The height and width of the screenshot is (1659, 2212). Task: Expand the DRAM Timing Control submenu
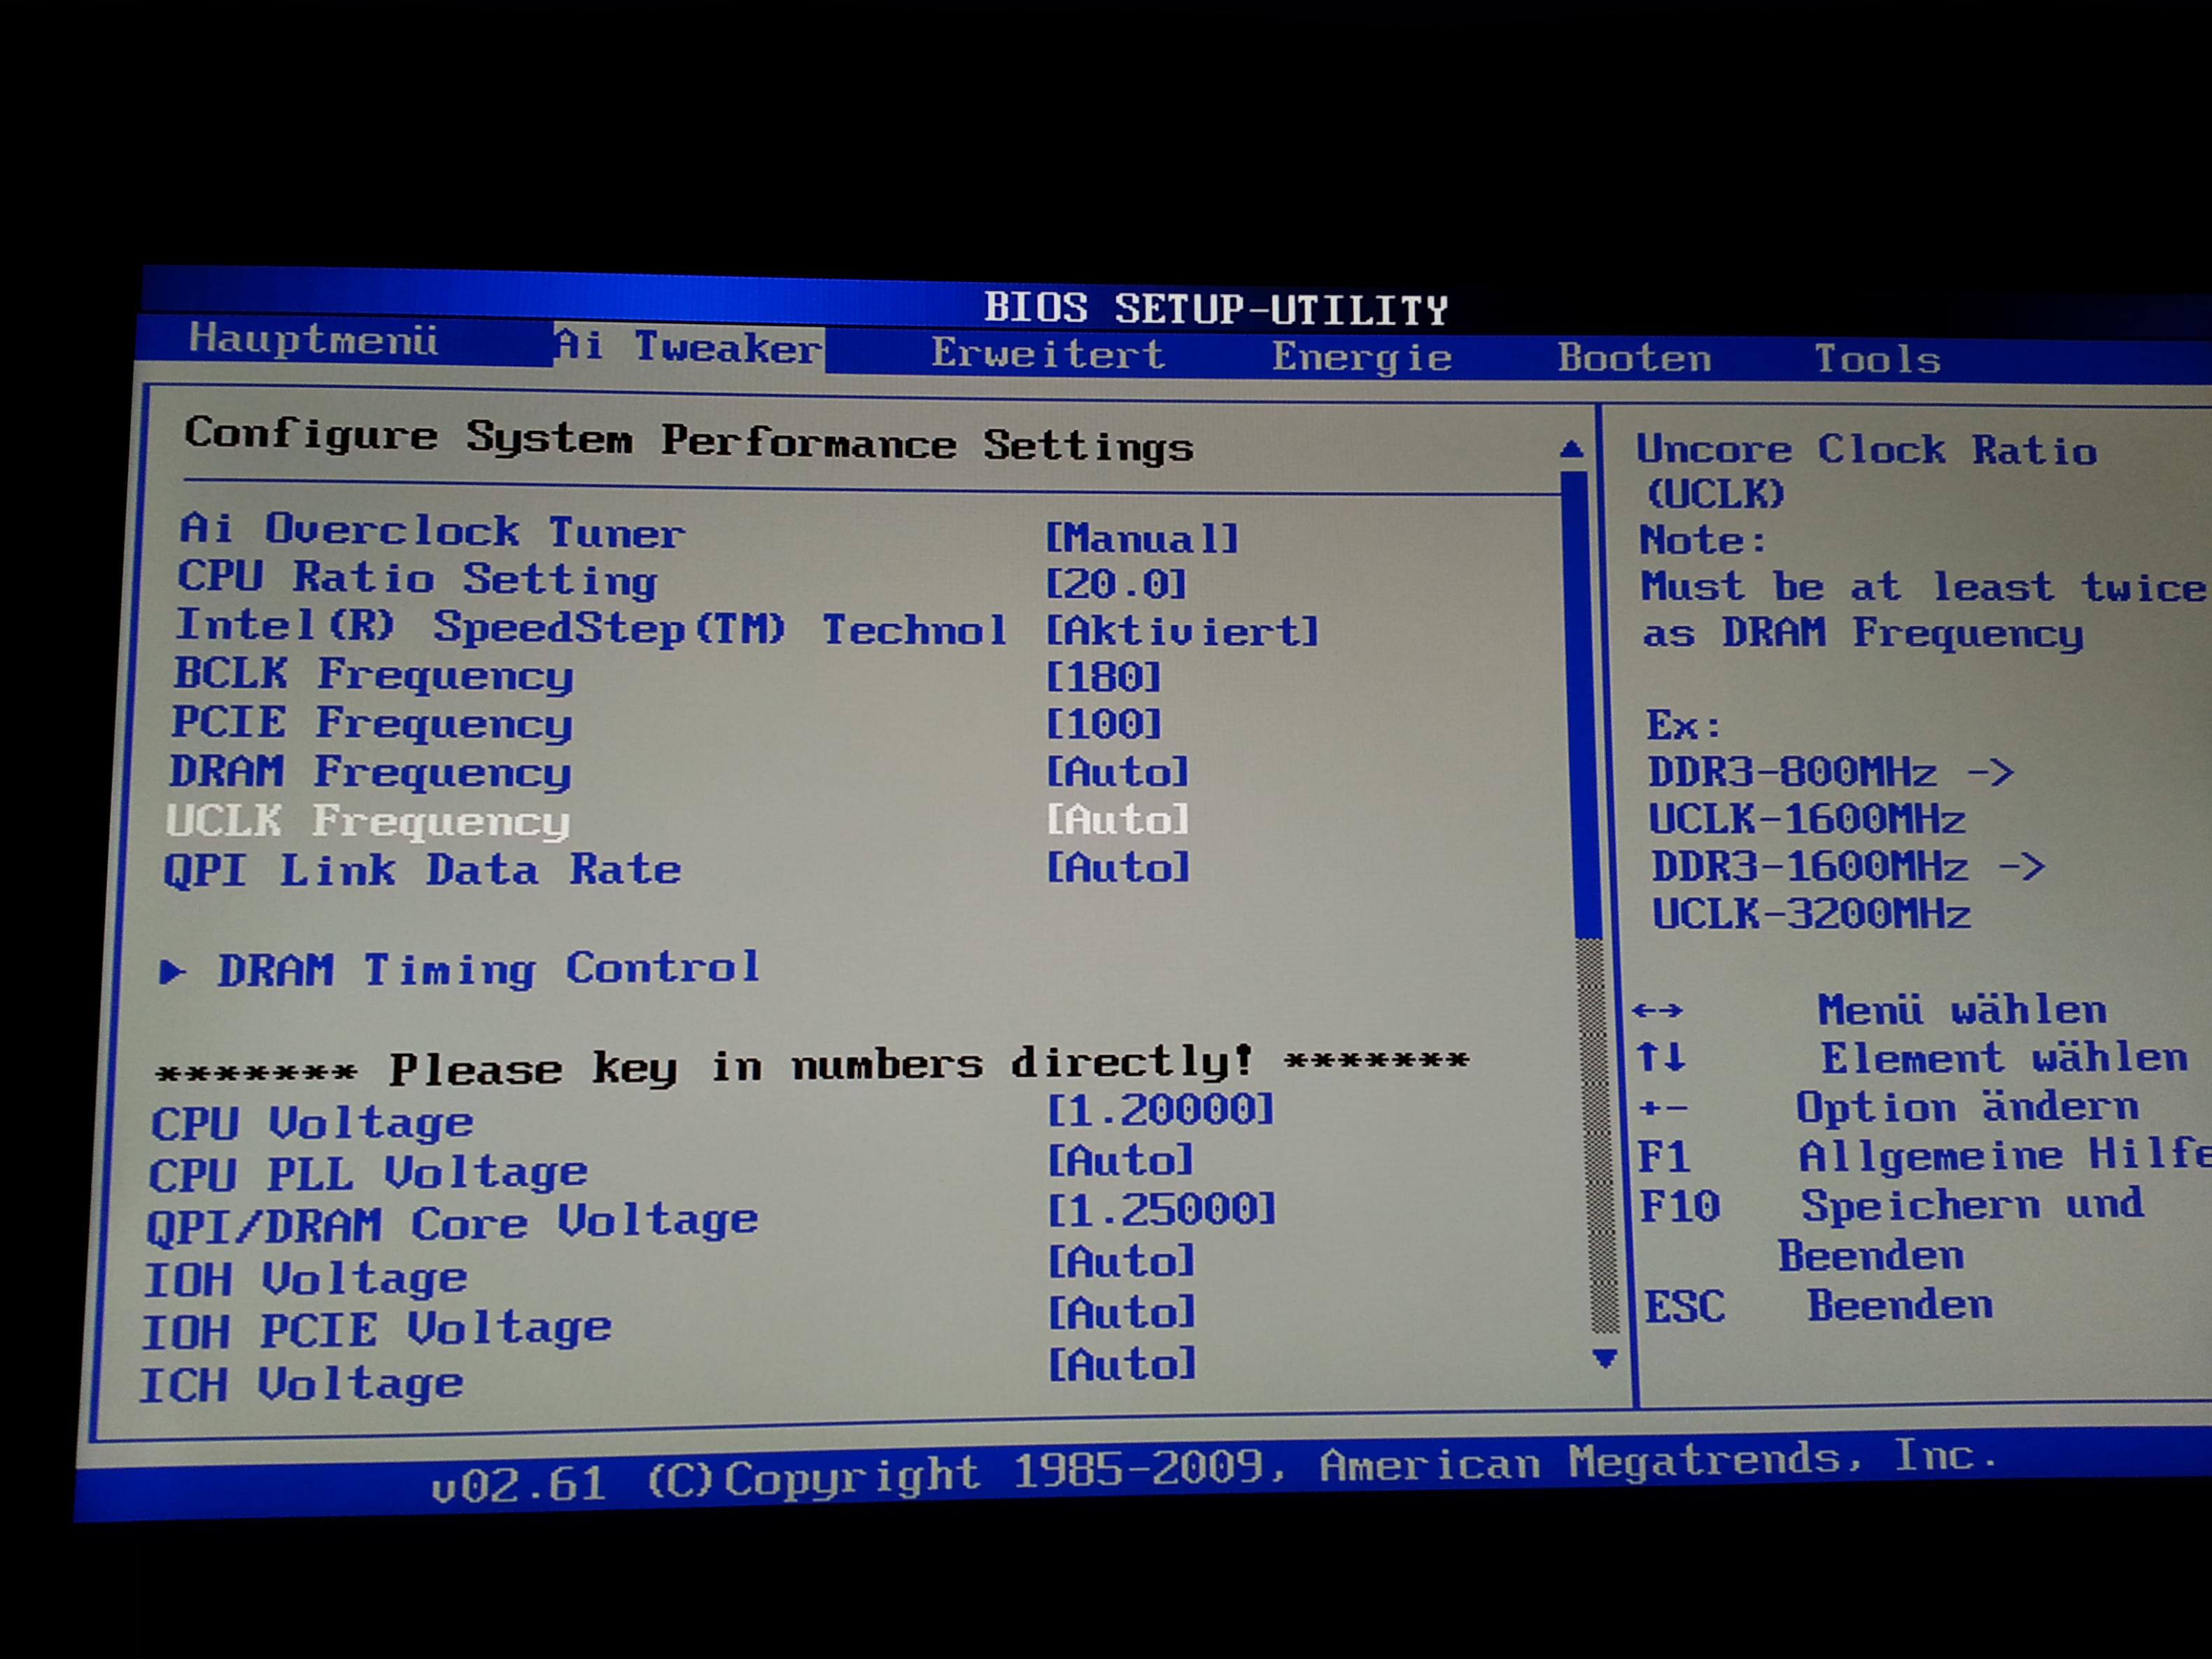pyautogui.click(x=488, y=969)
